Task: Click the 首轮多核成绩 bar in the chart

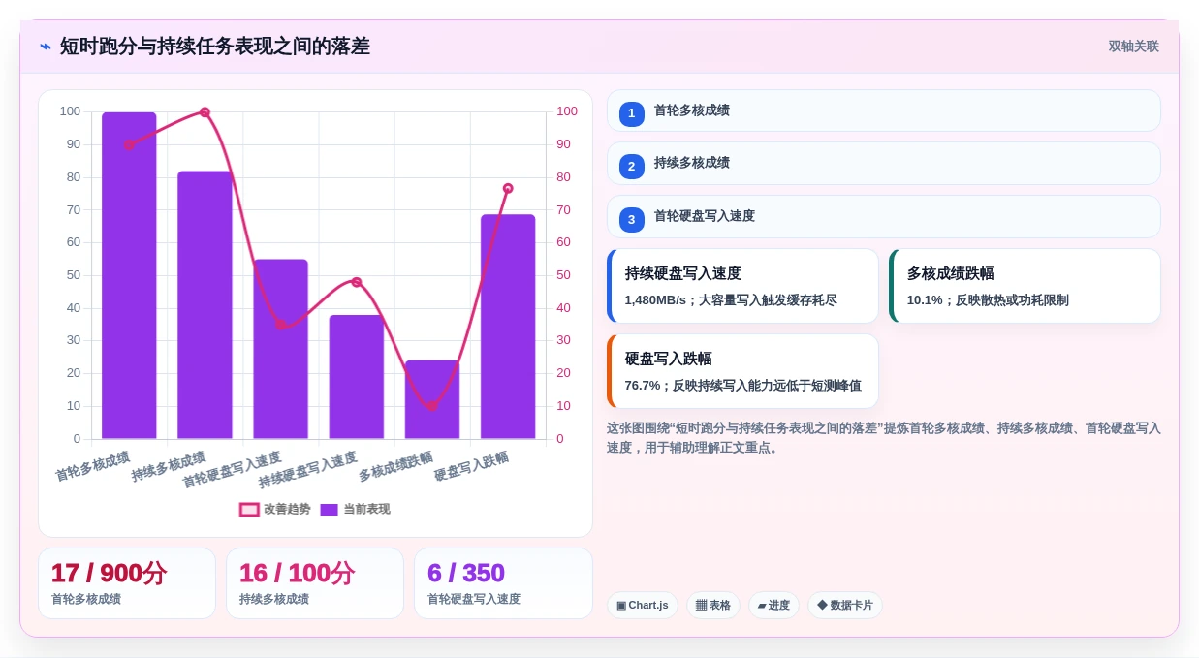Action: tap(129, 276)
